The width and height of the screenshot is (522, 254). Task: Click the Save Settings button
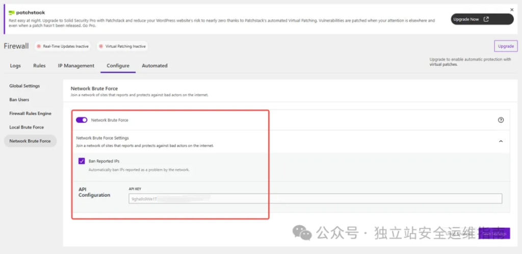[494, 234]
